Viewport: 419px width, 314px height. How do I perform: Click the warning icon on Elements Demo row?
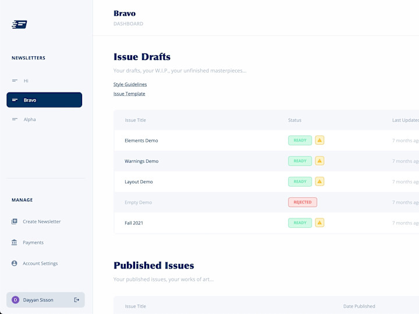(319, 140)
